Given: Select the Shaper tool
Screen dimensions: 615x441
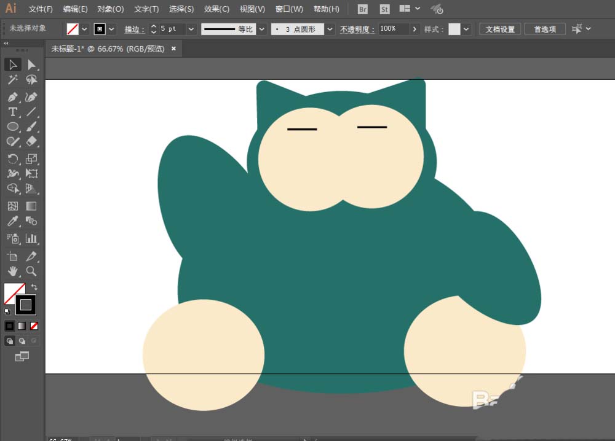Looking at the screenshot, I should (12, 141).
